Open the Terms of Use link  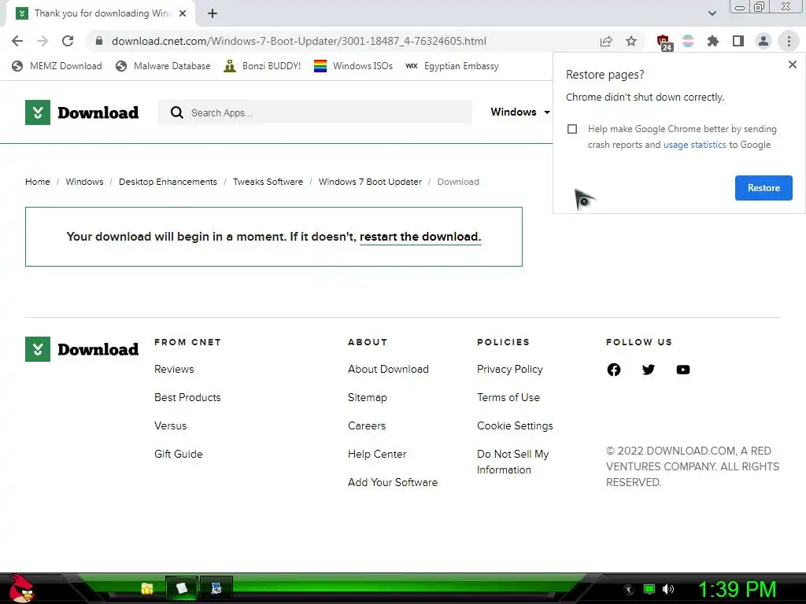pos(508,397)
